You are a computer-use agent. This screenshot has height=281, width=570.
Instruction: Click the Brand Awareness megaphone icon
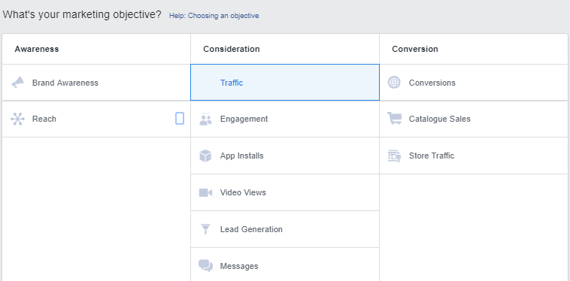pos(17,83)
